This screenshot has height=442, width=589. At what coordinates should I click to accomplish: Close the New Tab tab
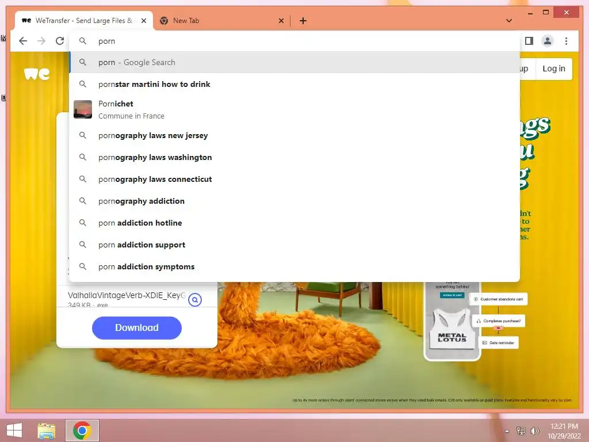pyautogui.click(x=281, y=21)
